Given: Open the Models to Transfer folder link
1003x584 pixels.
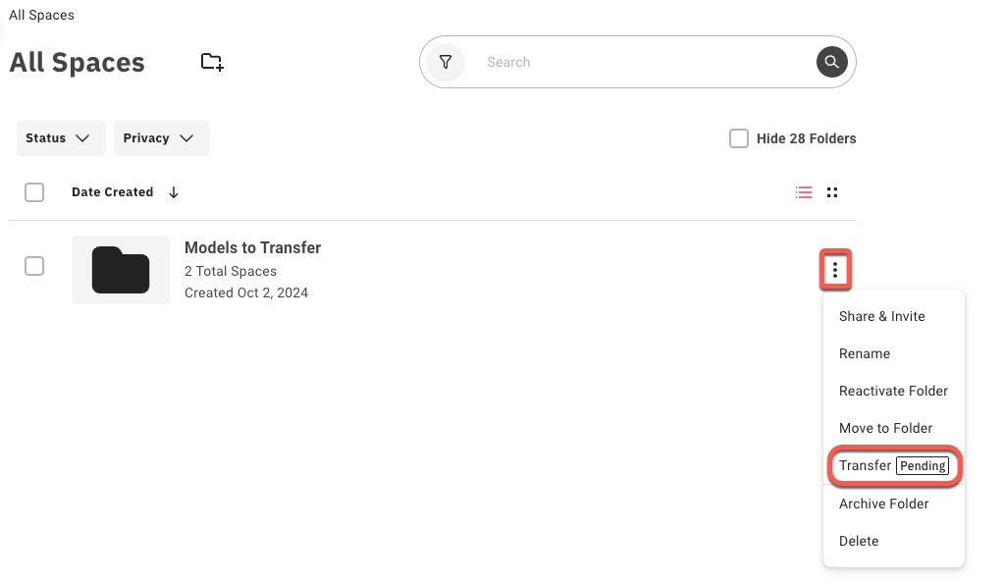Looking at the screenshot, I should click(x=252, y=247).
